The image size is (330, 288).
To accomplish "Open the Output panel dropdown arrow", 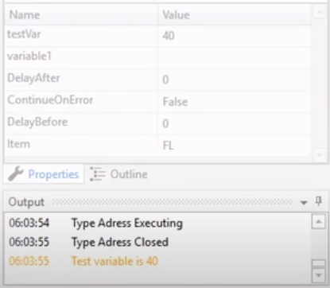I will (x=304, y=203).
